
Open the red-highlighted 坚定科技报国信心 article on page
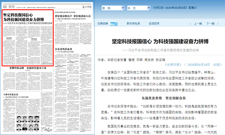coord(28,38)
